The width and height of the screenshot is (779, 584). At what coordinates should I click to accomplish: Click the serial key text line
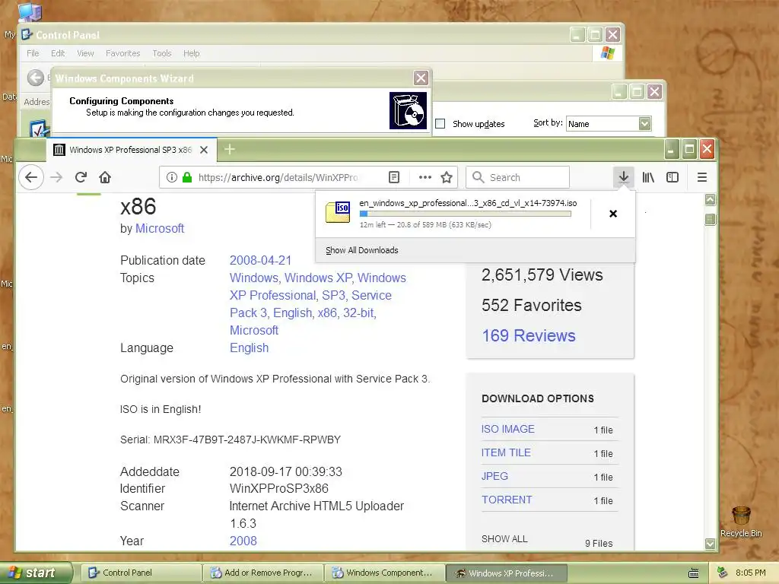[231, 440]
